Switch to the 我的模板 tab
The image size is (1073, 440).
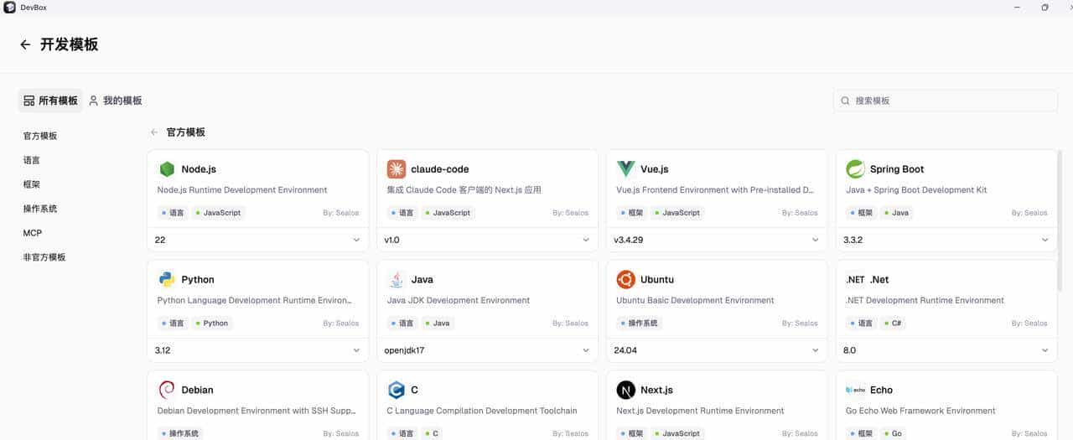coord(116,101)
